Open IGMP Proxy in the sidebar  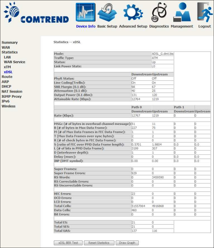point(11,96)
